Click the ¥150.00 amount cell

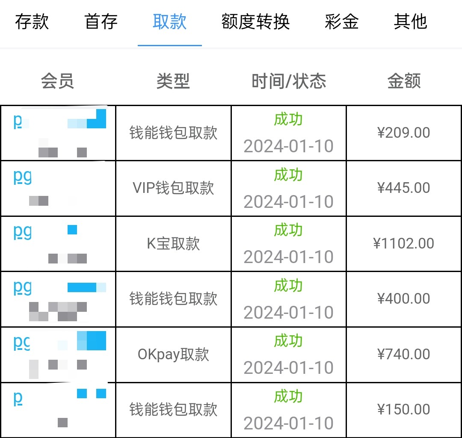(x=404, y=409)
